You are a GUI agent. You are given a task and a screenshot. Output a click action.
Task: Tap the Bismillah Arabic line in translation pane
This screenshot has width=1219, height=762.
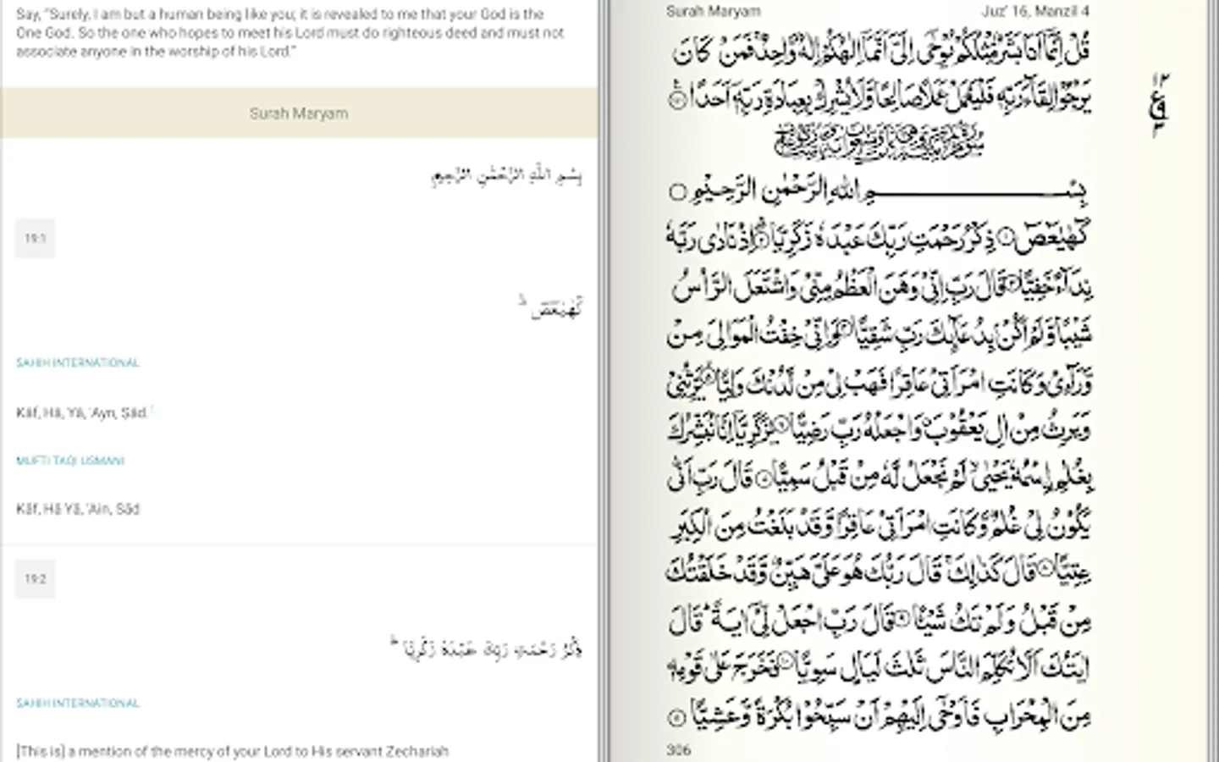click(x=506, y=176)
